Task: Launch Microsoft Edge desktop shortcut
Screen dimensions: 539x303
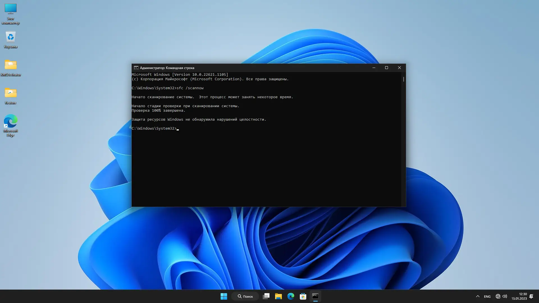Action: click(x=10, y=122)
